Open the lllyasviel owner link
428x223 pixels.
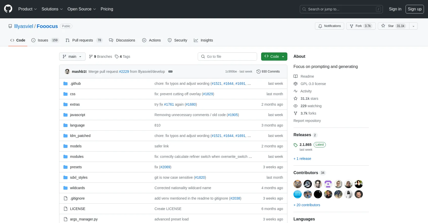(24, 26)
